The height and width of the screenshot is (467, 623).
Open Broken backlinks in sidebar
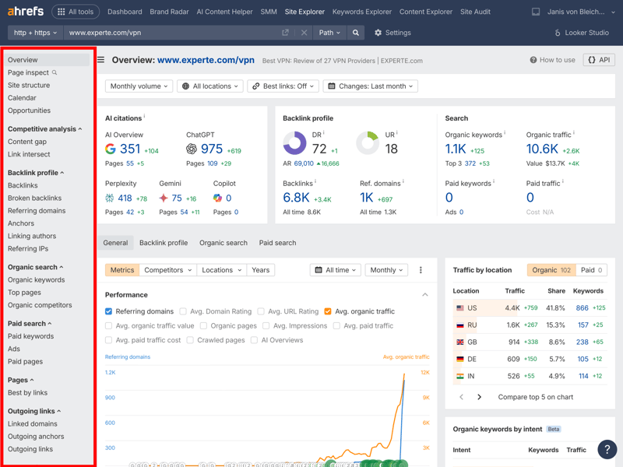34,198
